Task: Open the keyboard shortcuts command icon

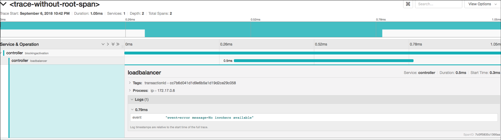Action: (408, 4)
